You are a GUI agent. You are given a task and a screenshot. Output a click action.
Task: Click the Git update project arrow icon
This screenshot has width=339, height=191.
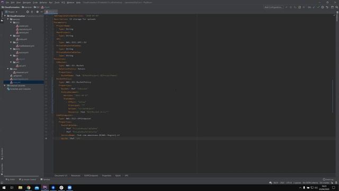tap(314, 7)
